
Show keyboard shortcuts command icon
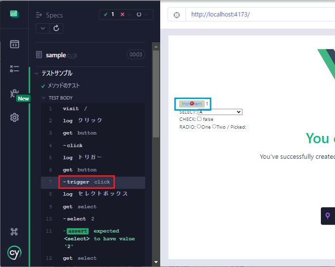[x=14, y=232]
